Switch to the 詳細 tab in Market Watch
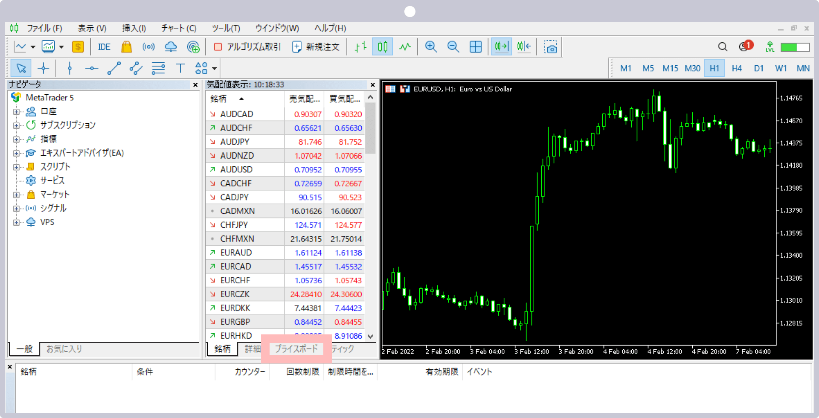The image size is (819, 418). click(253, 349)
